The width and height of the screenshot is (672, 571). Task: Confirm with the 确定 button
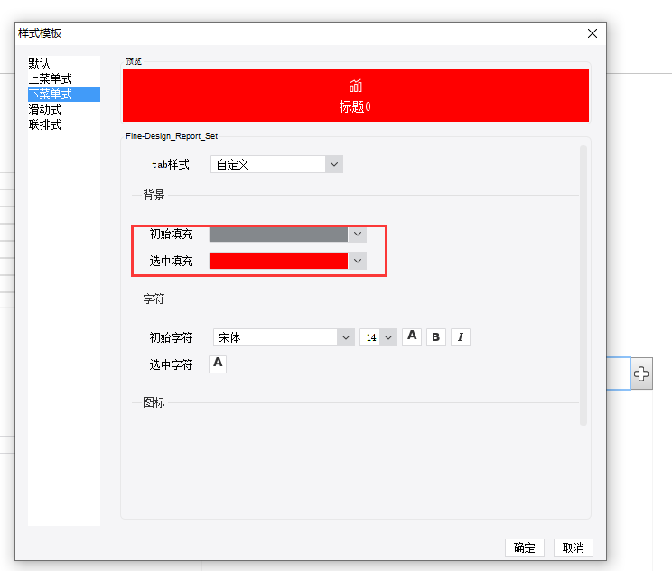[525, 548]
